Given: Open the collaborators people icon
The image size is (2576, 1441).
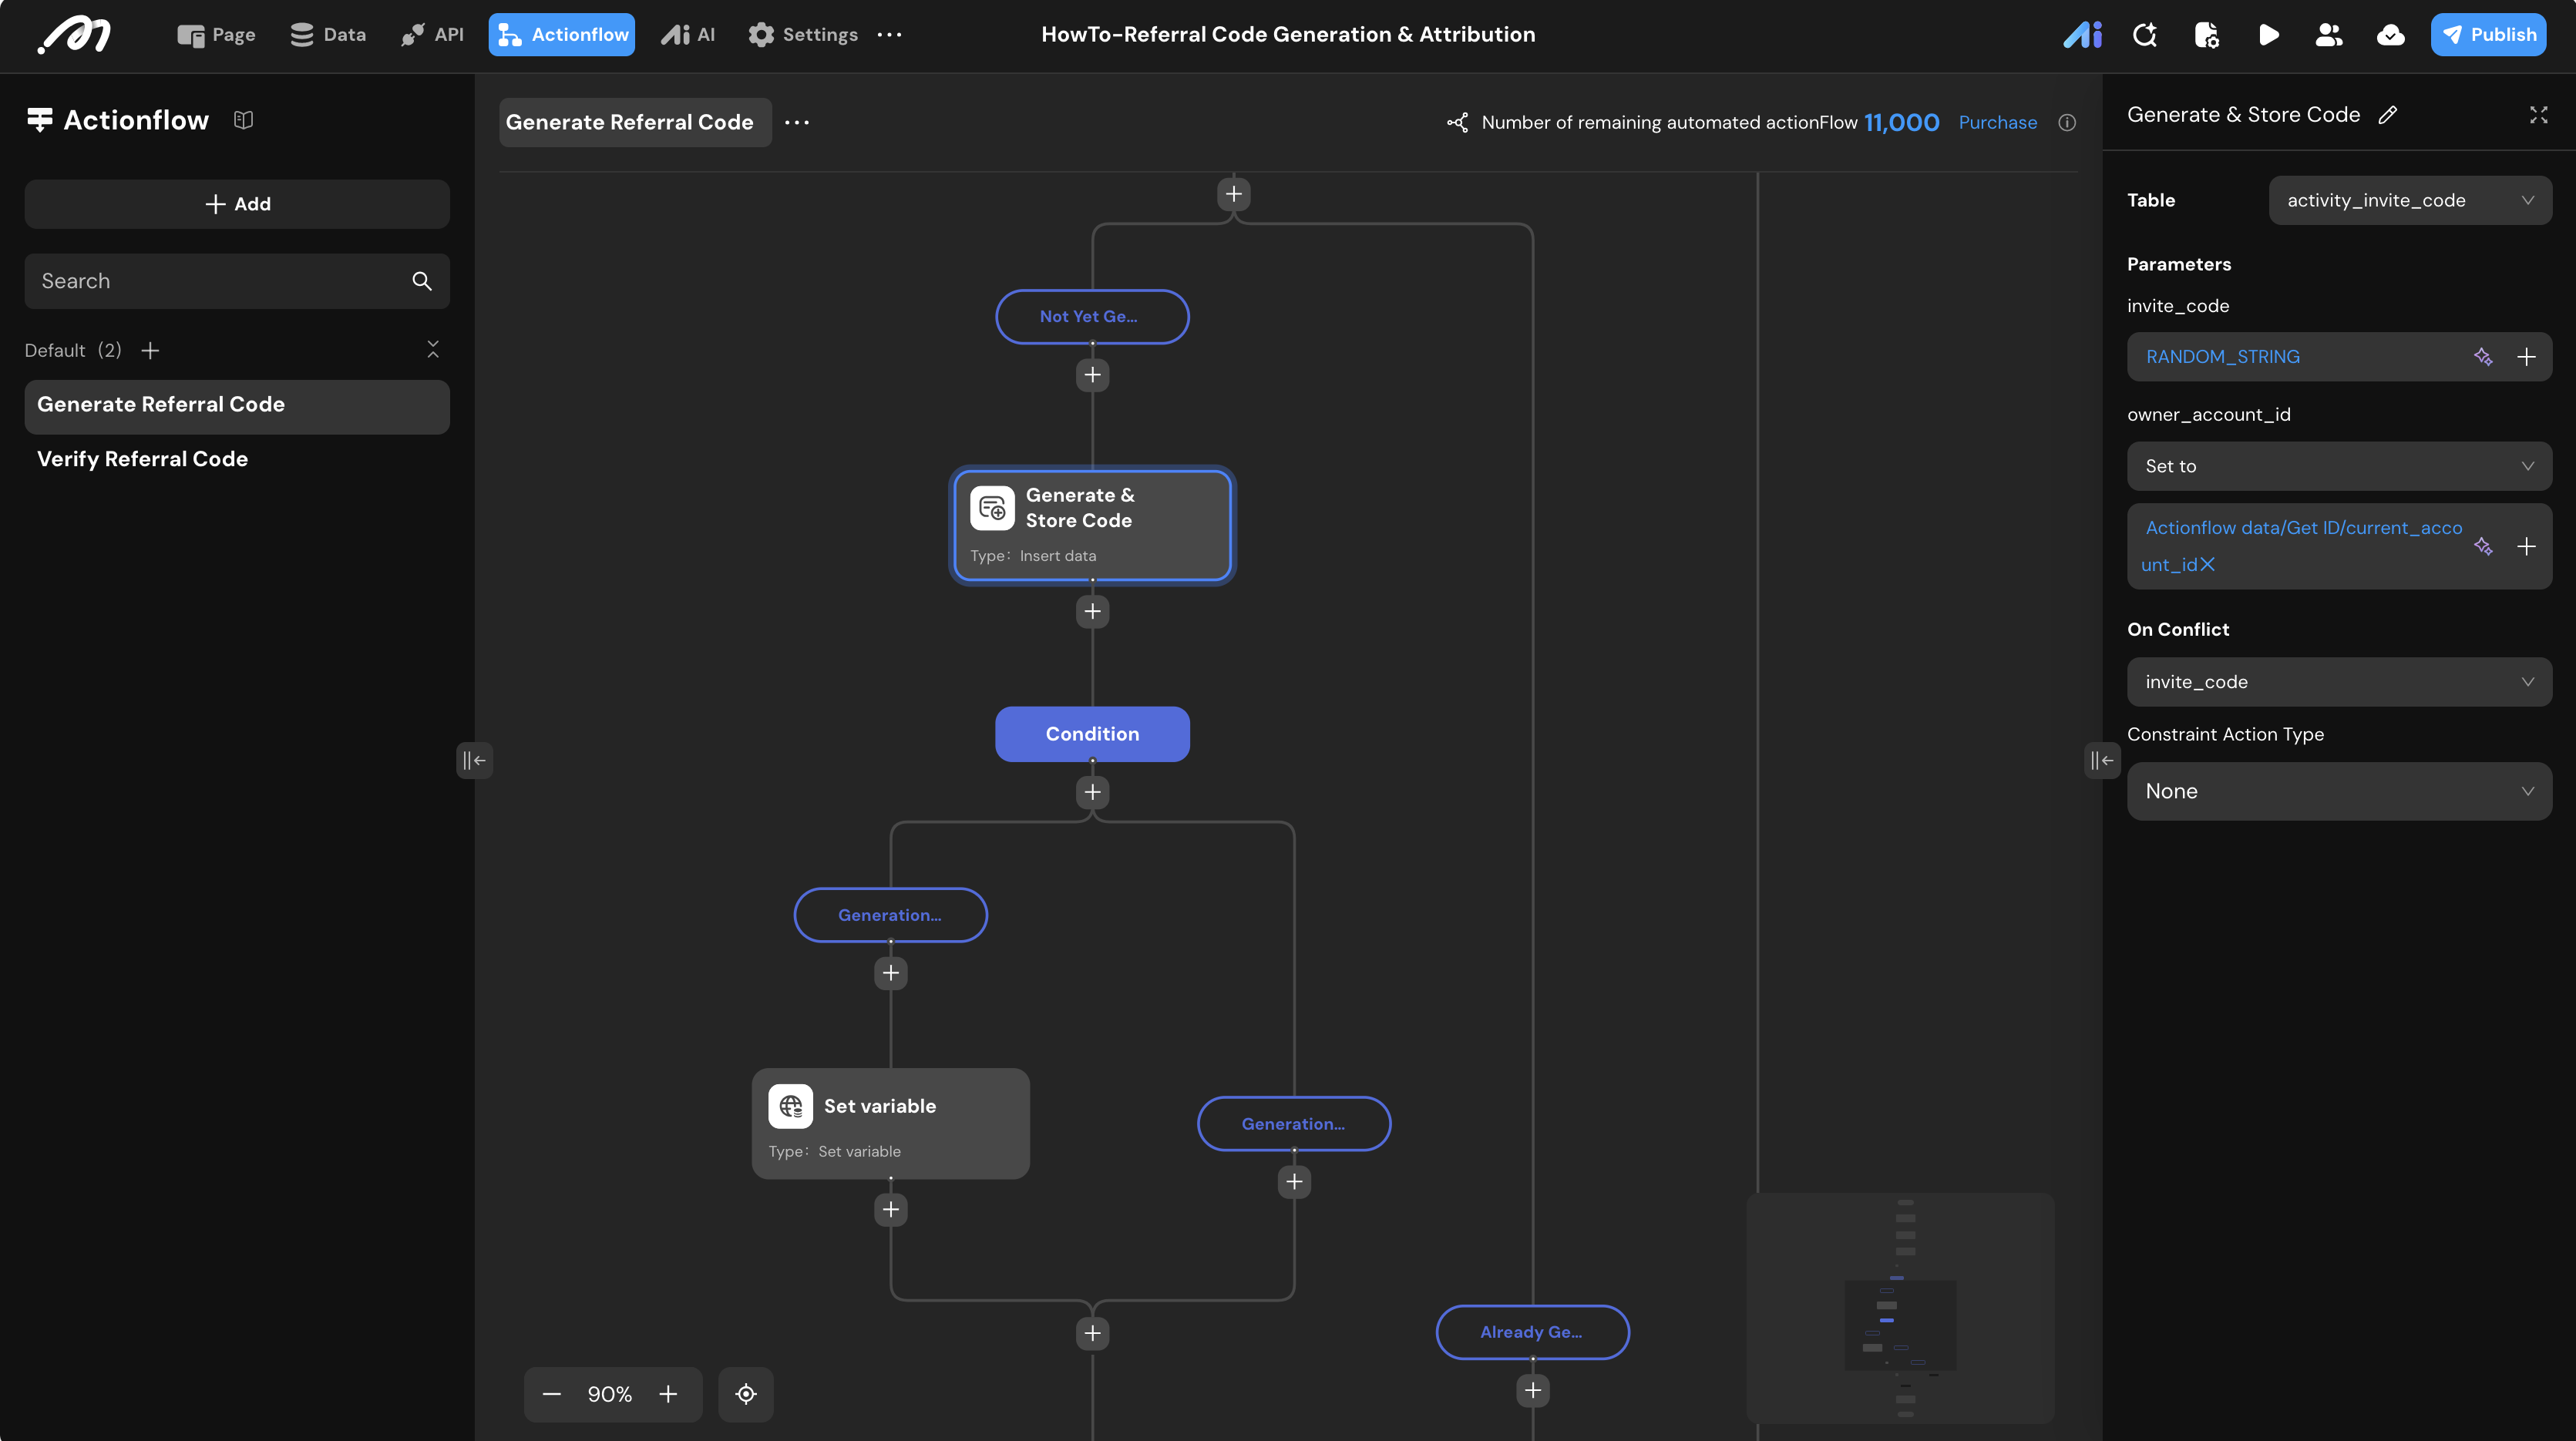Looking at the screenshot, I should [x=2329, y=35].
